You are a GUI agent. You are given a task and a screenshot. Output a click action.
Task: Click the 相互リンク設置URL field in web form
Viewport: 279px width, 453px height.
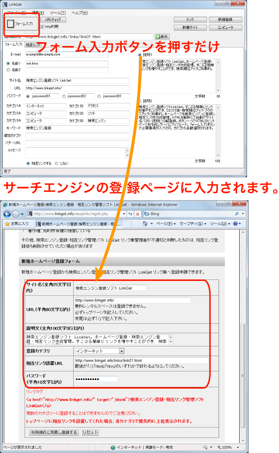tap(141, 360)
